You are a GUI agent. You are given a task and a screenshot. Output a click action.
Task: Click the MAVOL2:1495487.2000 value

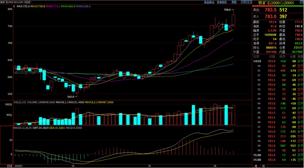99,102
